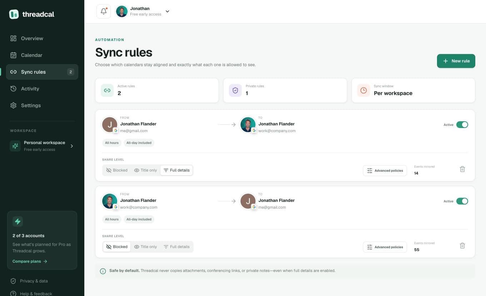The height and width of the screenshot is (296, 486).
Task: Click All-day included tag in first rule
Action: pos(139,143)
